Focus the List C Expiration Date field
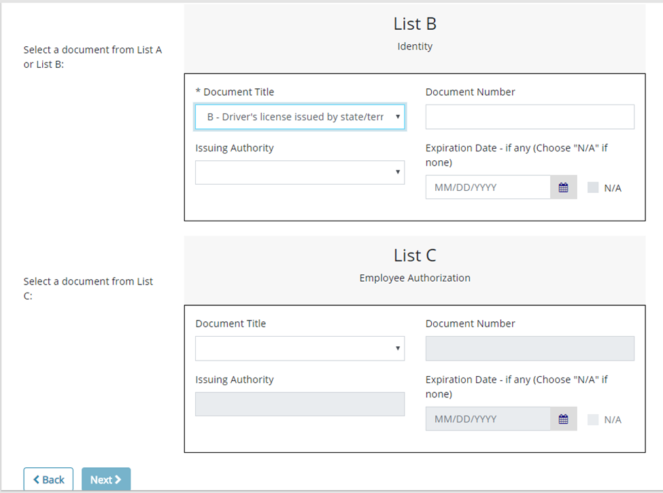The width and height of the screenshot is (663, 493). tap(488, 419)
